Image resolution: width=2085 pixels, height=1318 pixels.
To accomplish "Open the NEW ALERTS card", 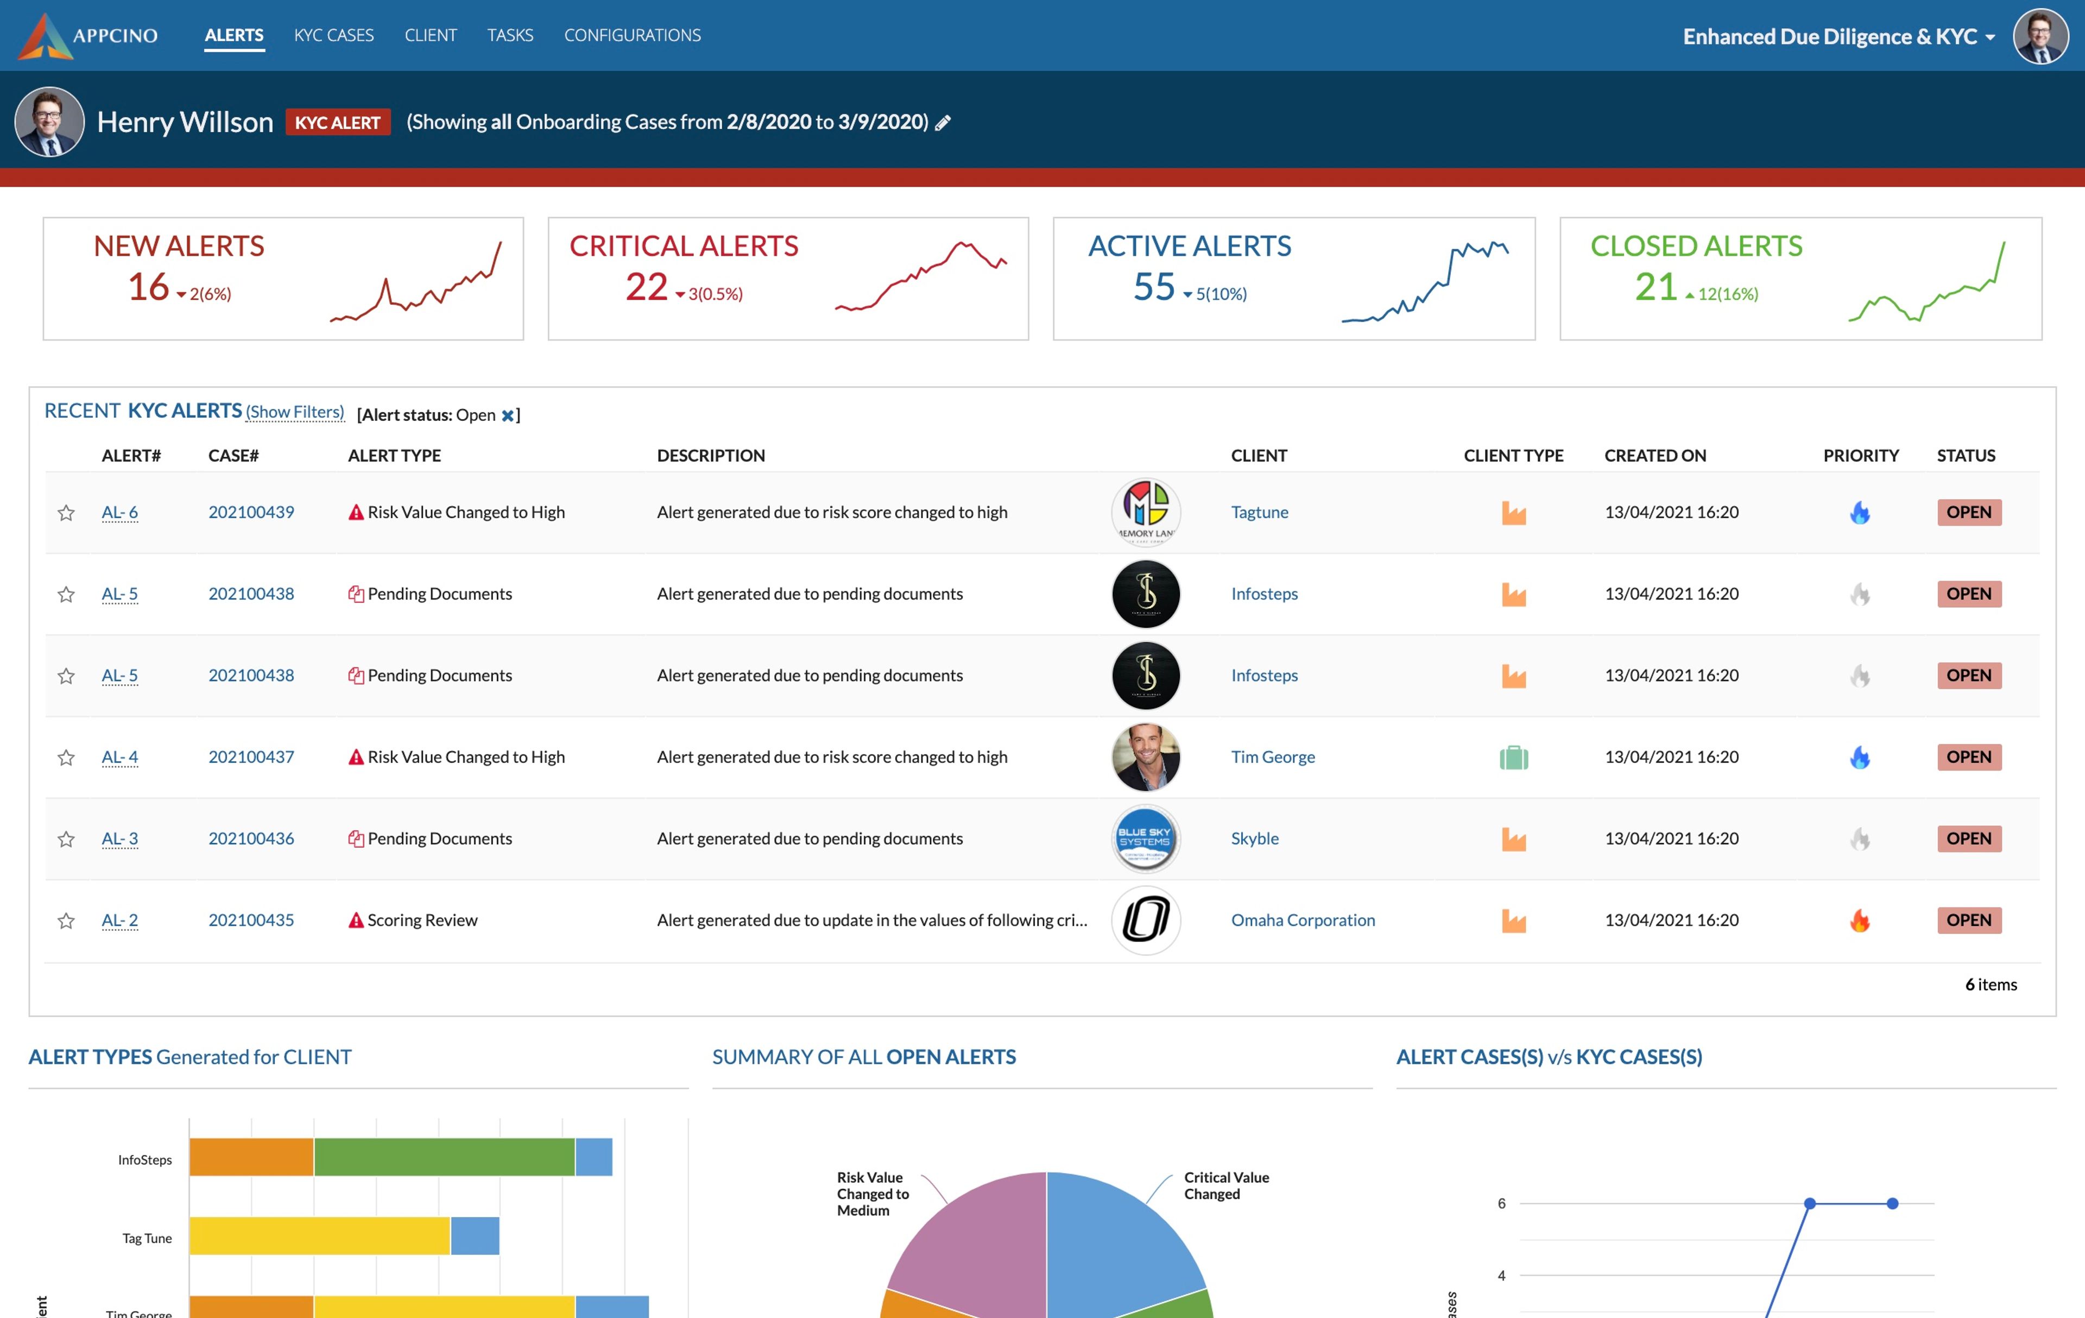I will point(283,279).
